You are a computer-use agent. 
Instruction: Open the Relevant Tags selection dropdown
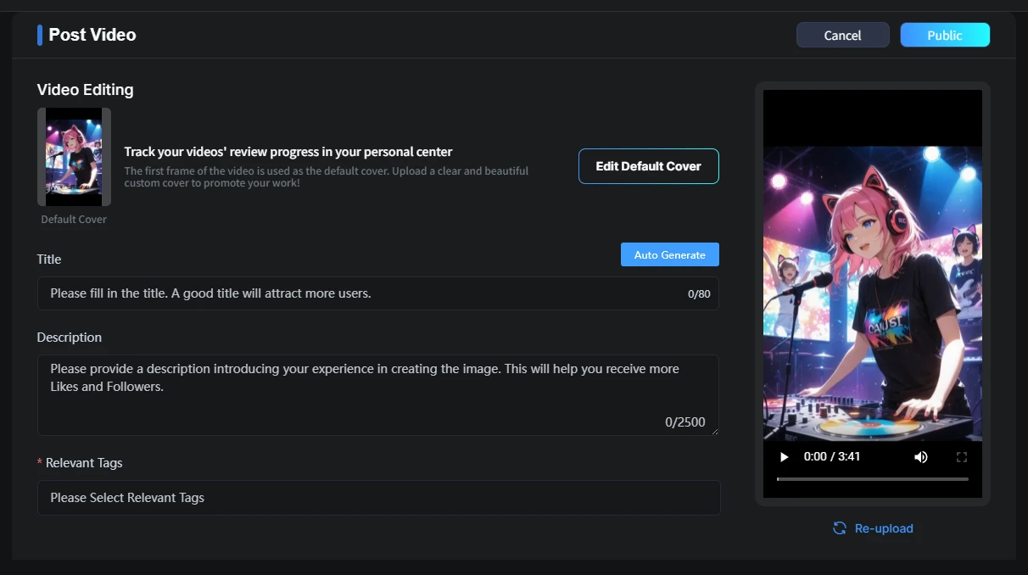(x=378, y=498)
